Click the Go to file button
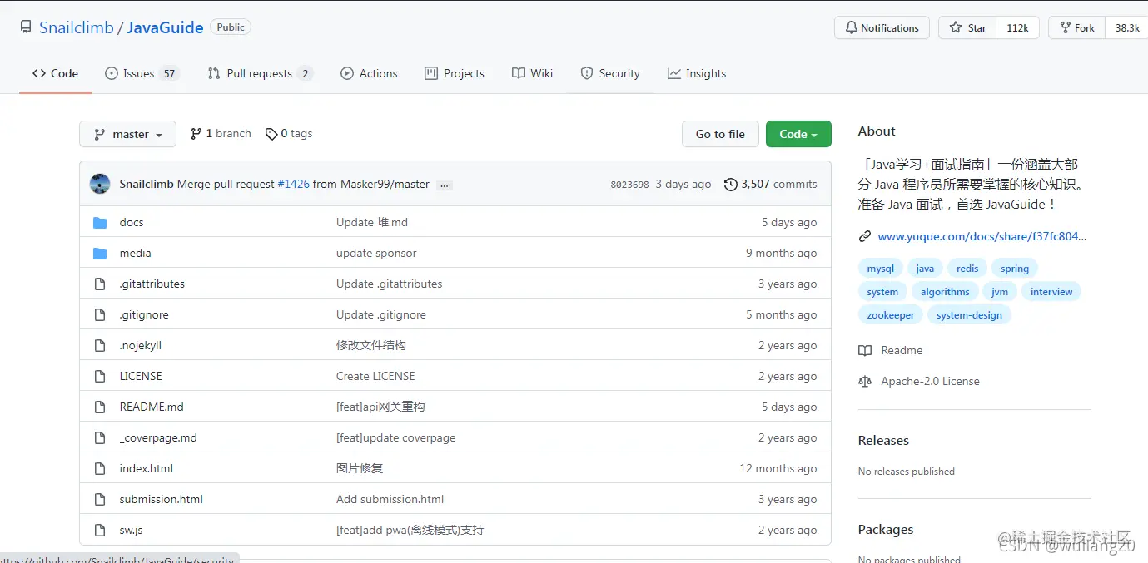Image resolution: width=1148 pixels, height=563 pixels. pos(720,134)
